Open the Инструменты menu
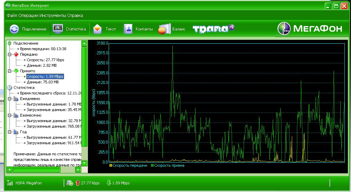Screen dimensions: 351x192 53,16
